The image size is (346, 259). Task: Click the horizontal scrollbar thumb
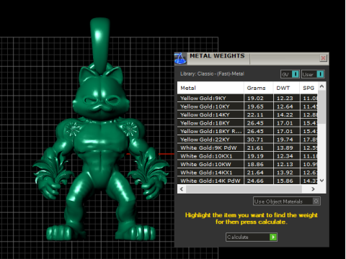point(244,189)
